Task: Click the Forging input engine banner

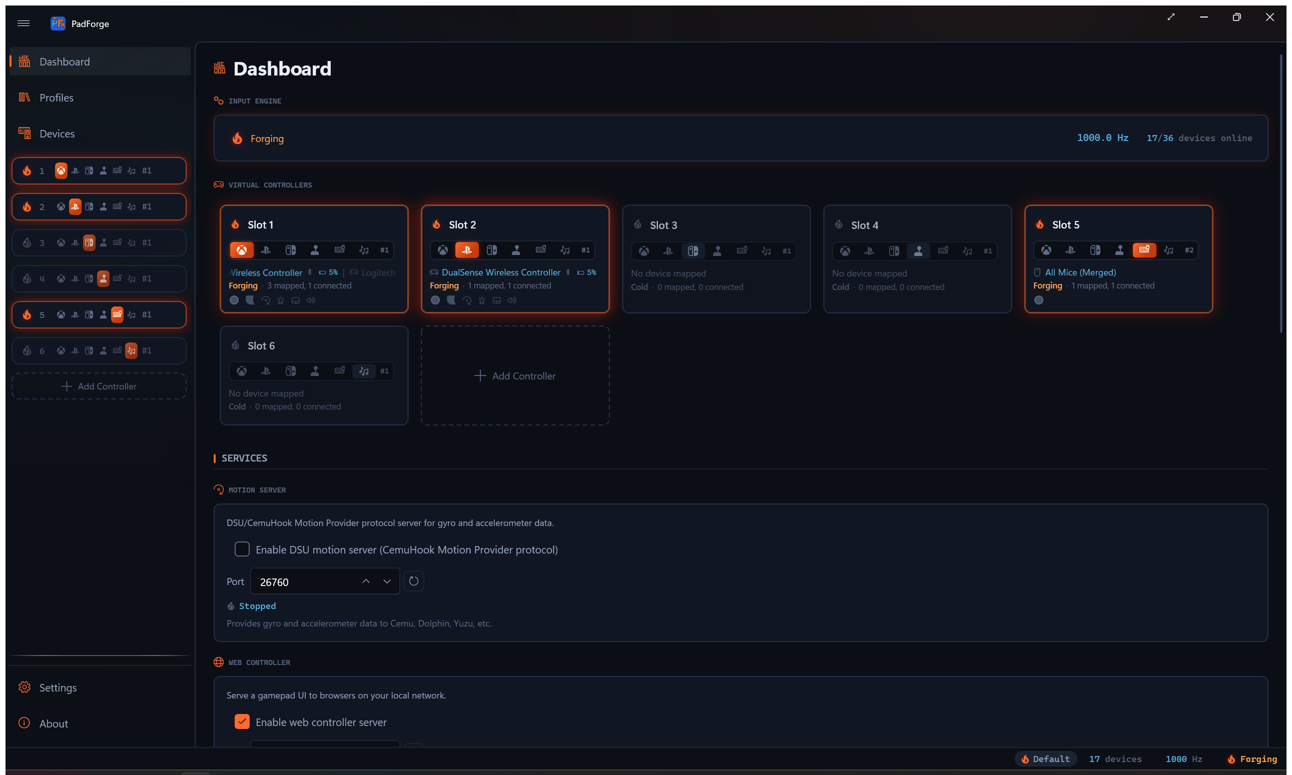Action: click(741, 138)
